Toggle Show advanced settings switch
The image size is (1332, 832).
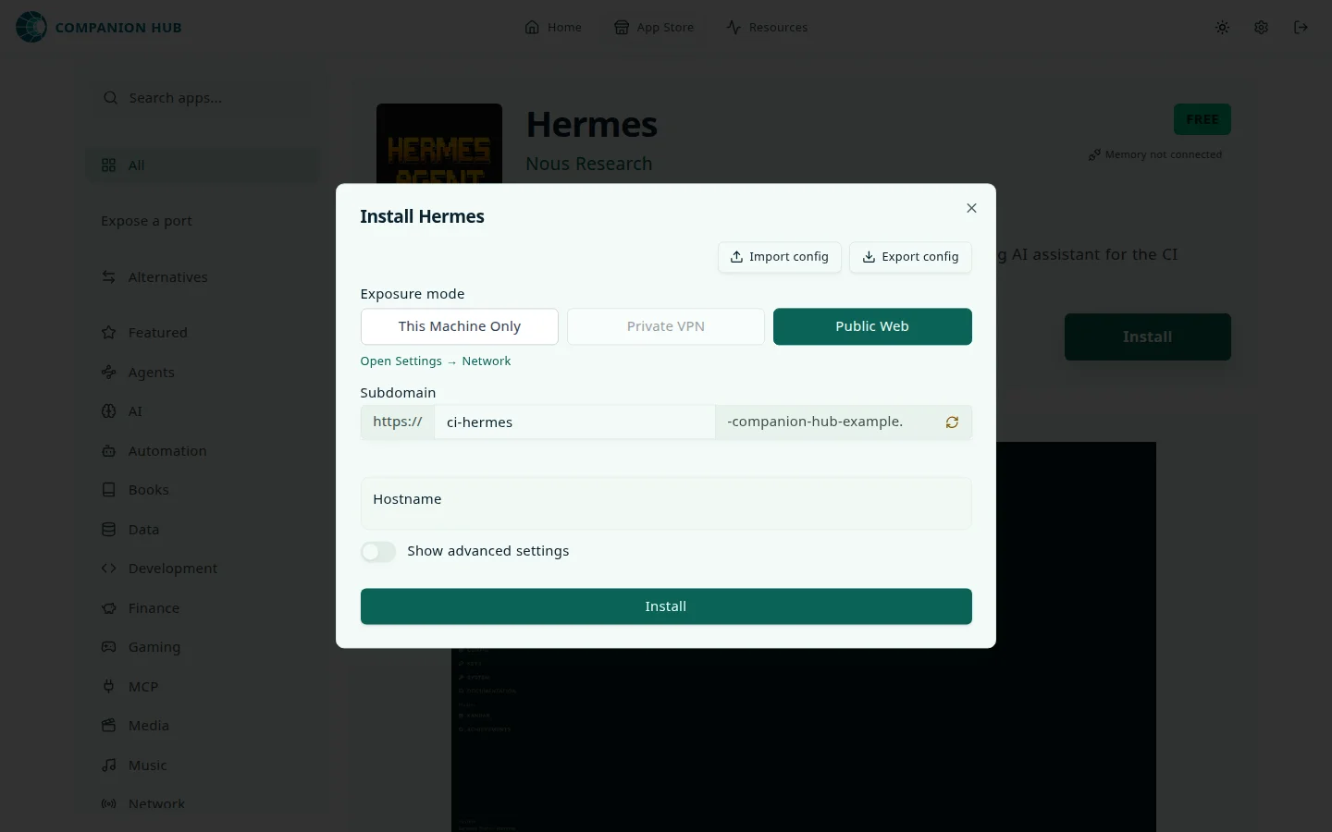(x=378, y=552)
